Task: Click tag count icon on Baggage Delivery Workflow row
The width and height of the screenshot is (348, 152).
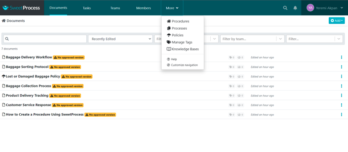Action: [232, 57]
